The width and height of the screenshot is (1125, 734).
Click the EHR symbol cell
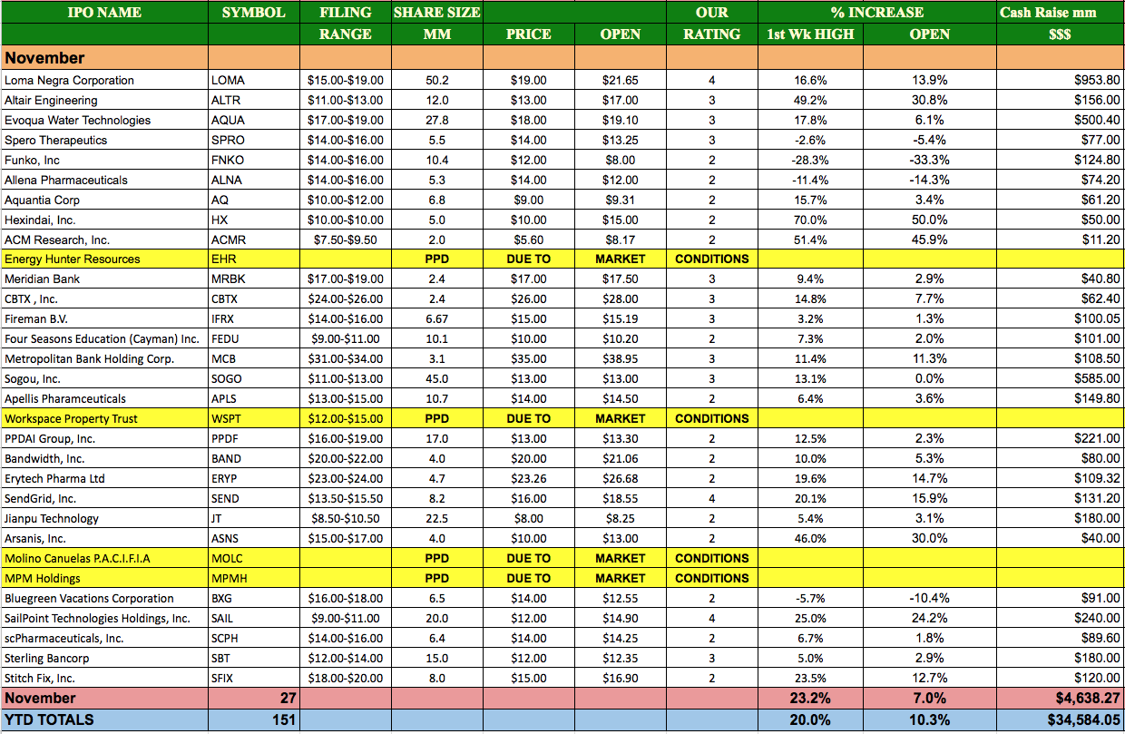click(x=254, y=259)
